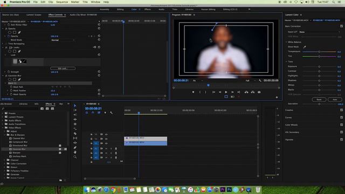Add marker in Program monitor

pos(193,92)
